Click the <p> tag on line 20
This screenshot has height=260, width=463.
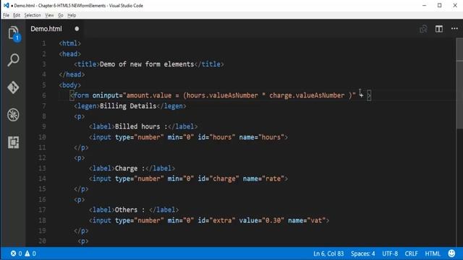point(83,241)
